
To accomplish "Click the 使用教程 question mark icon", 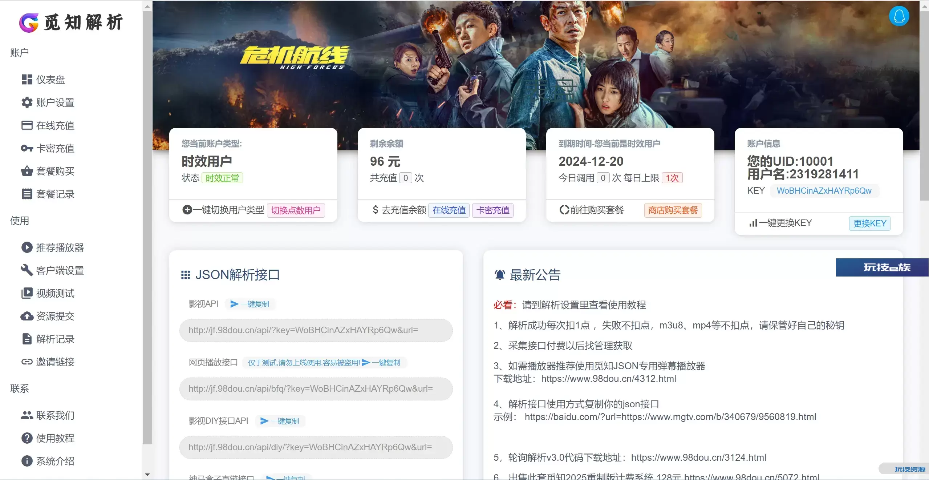I will tap(27, 438).
